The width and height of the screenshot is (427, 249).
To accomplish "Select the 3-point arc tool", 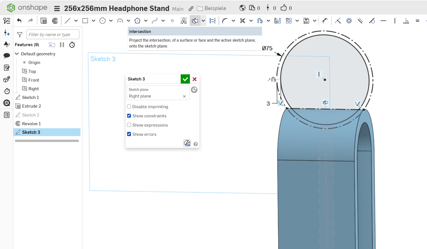I will tap(120, 21).
